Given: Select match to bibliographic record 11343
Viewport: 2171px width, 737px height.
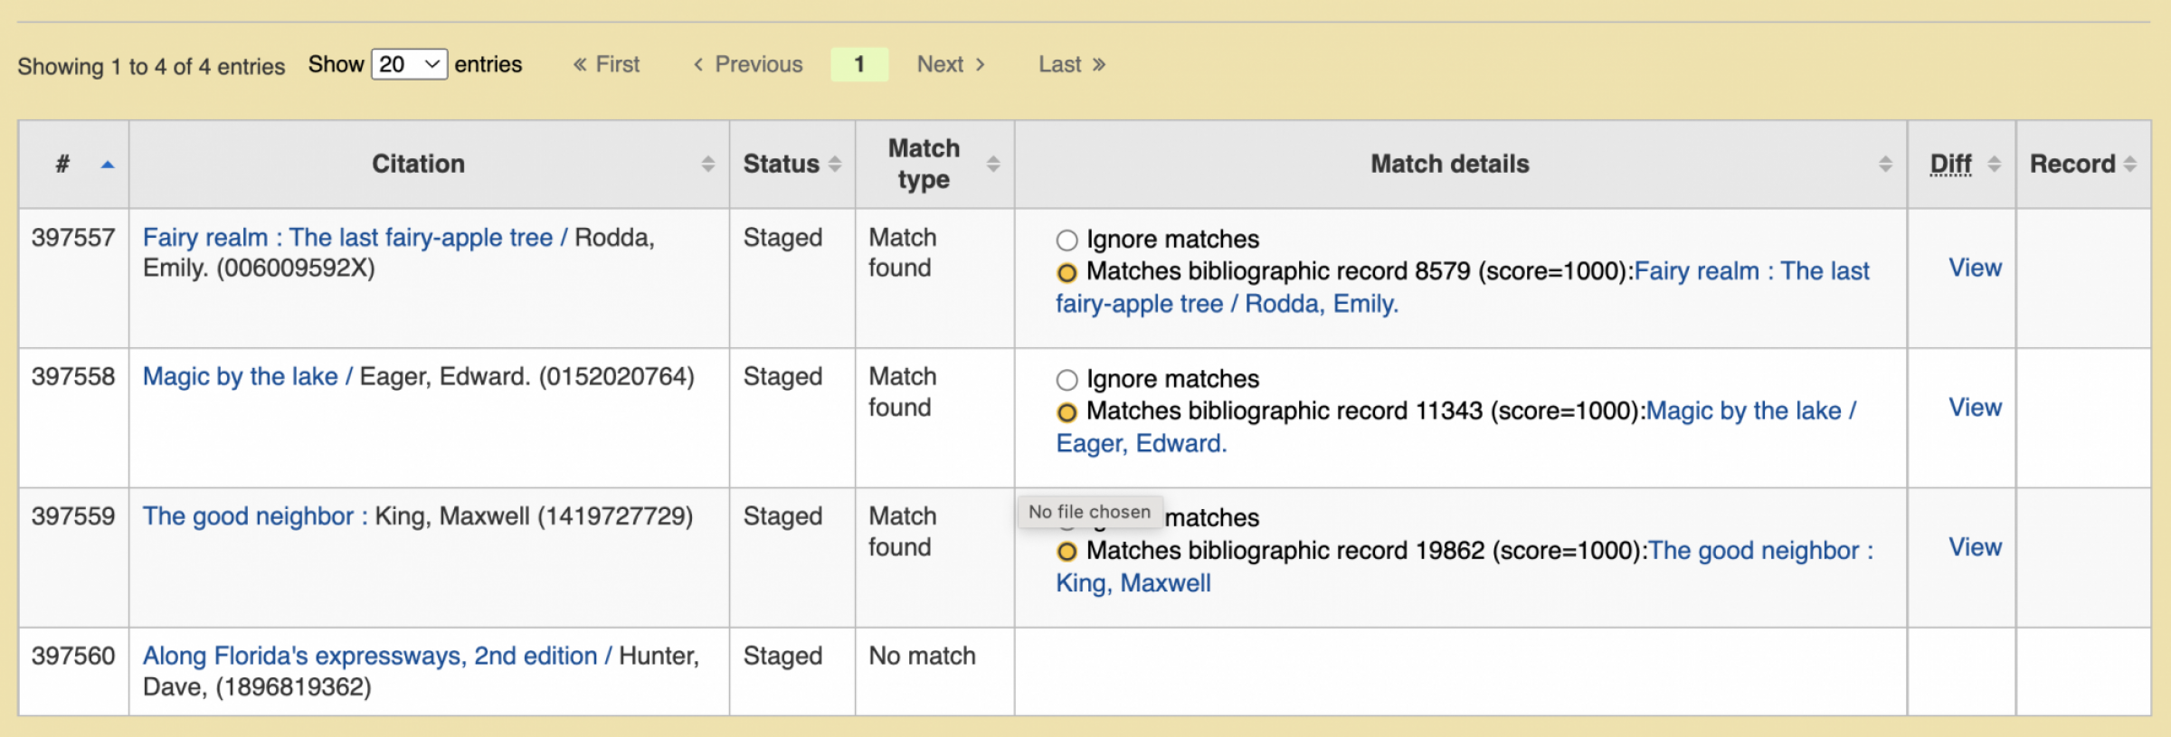Looking at the screenshot, I should [1067, 412].
